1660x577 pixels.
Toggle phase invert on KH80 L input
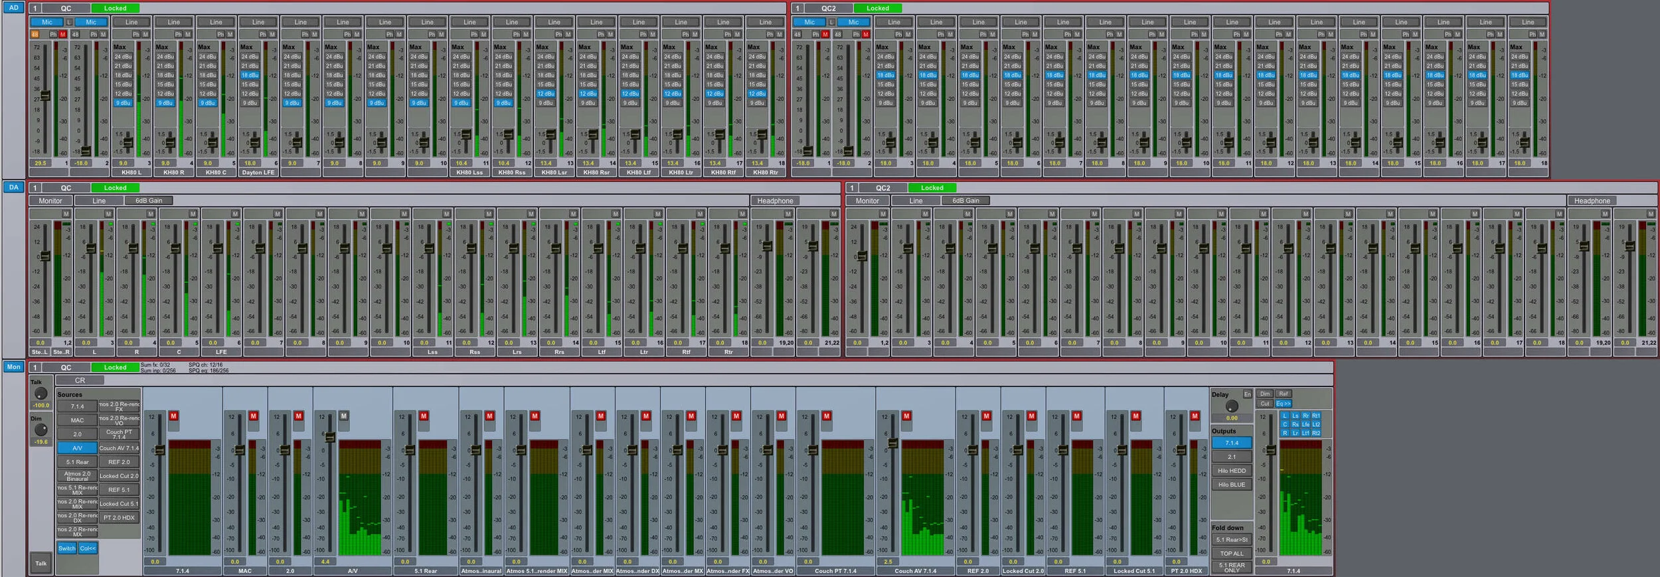click(136, 34)
